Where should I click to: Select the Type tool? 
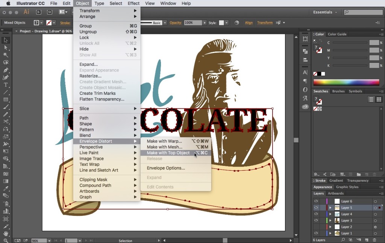(x=6, y=85)
